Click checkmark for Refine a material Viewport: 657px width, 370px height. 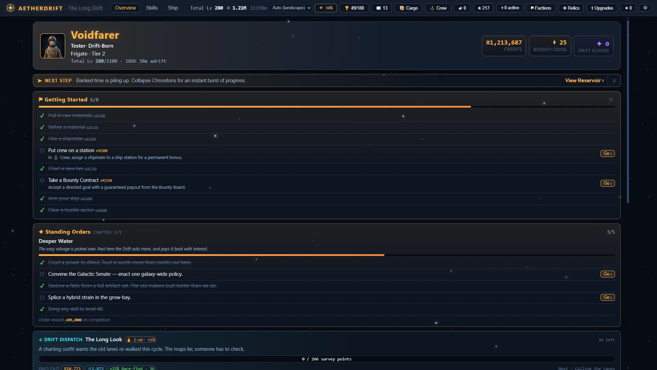[42, 127]
